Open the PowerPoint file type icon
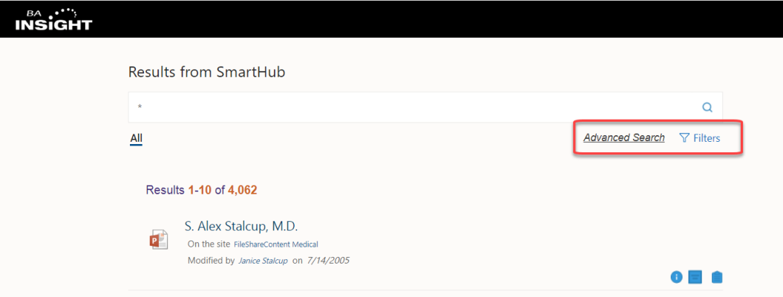Screen dimensions: 783x297 pyautogui.click(x=159, y=239)
